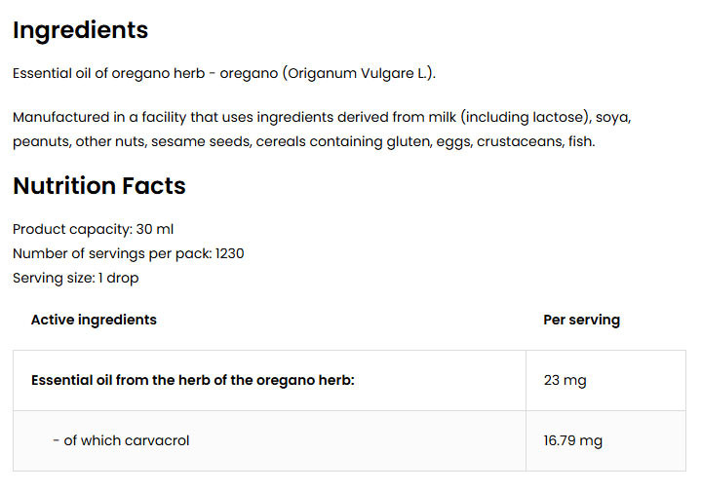This screenshot has height=492, width=702.
Task: Click the 'Essential oil from the herb' row label
Action: pyautogui.click(x=193, y=380)
